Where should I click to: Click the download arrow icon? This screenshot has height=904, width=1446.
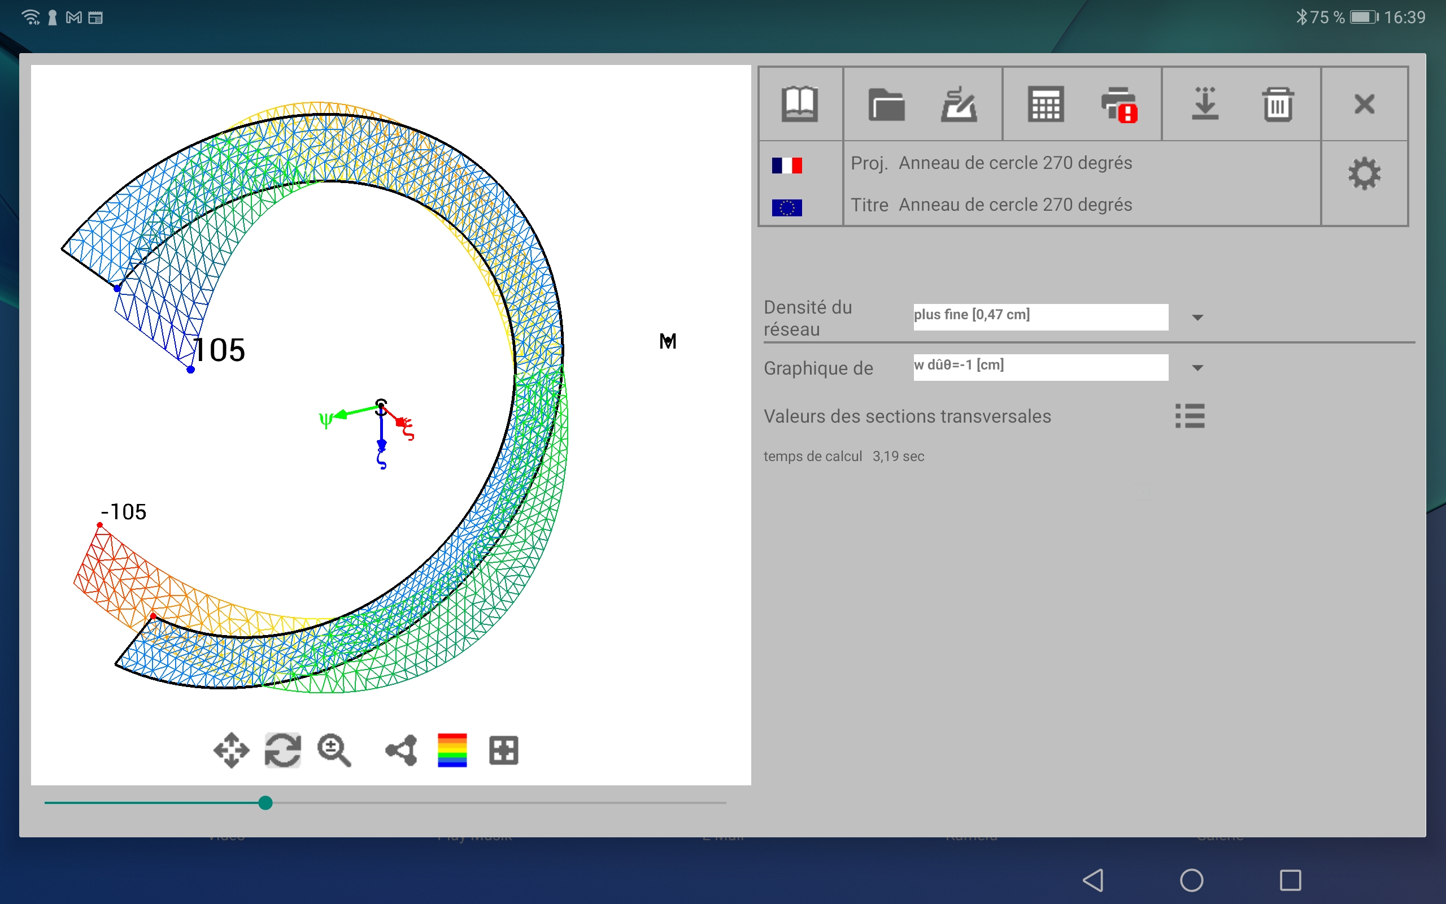(x=1205, y=105)
